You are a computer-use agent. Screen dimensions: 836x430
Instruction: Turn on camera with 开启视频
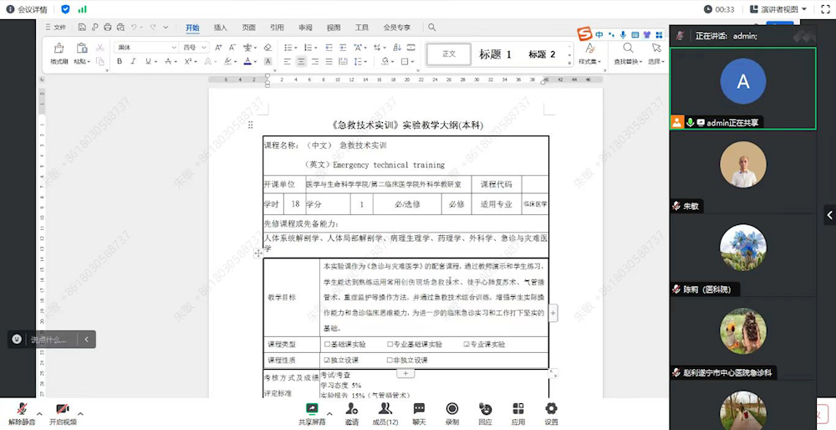tap(63, 414)
